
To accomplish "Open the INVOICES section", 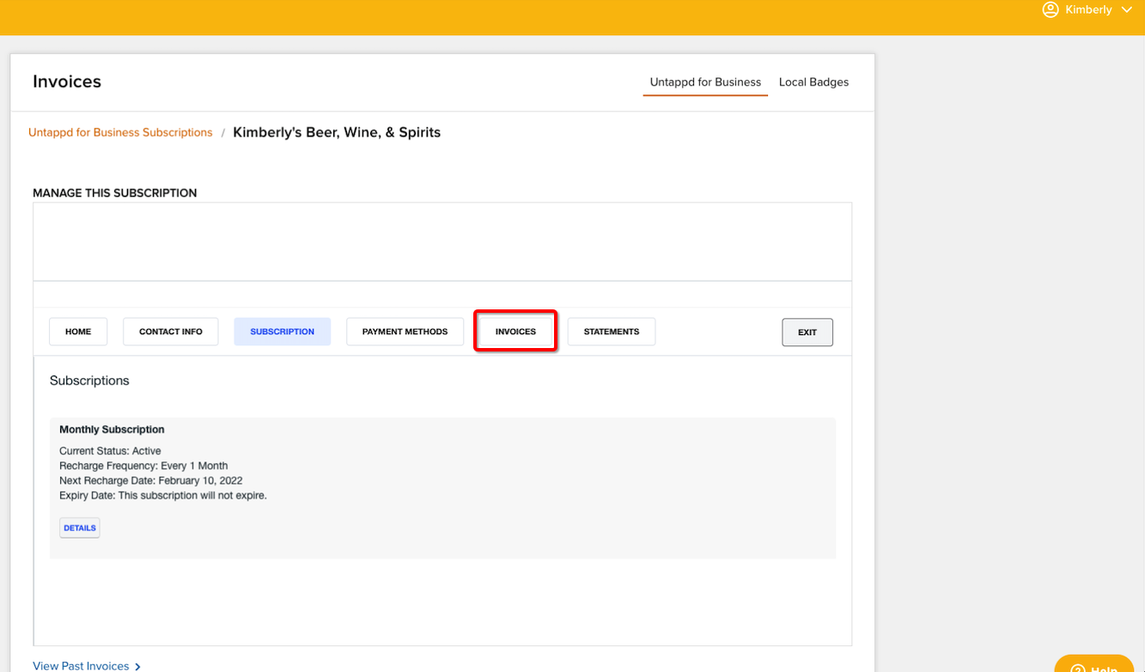I will [515, 332].
